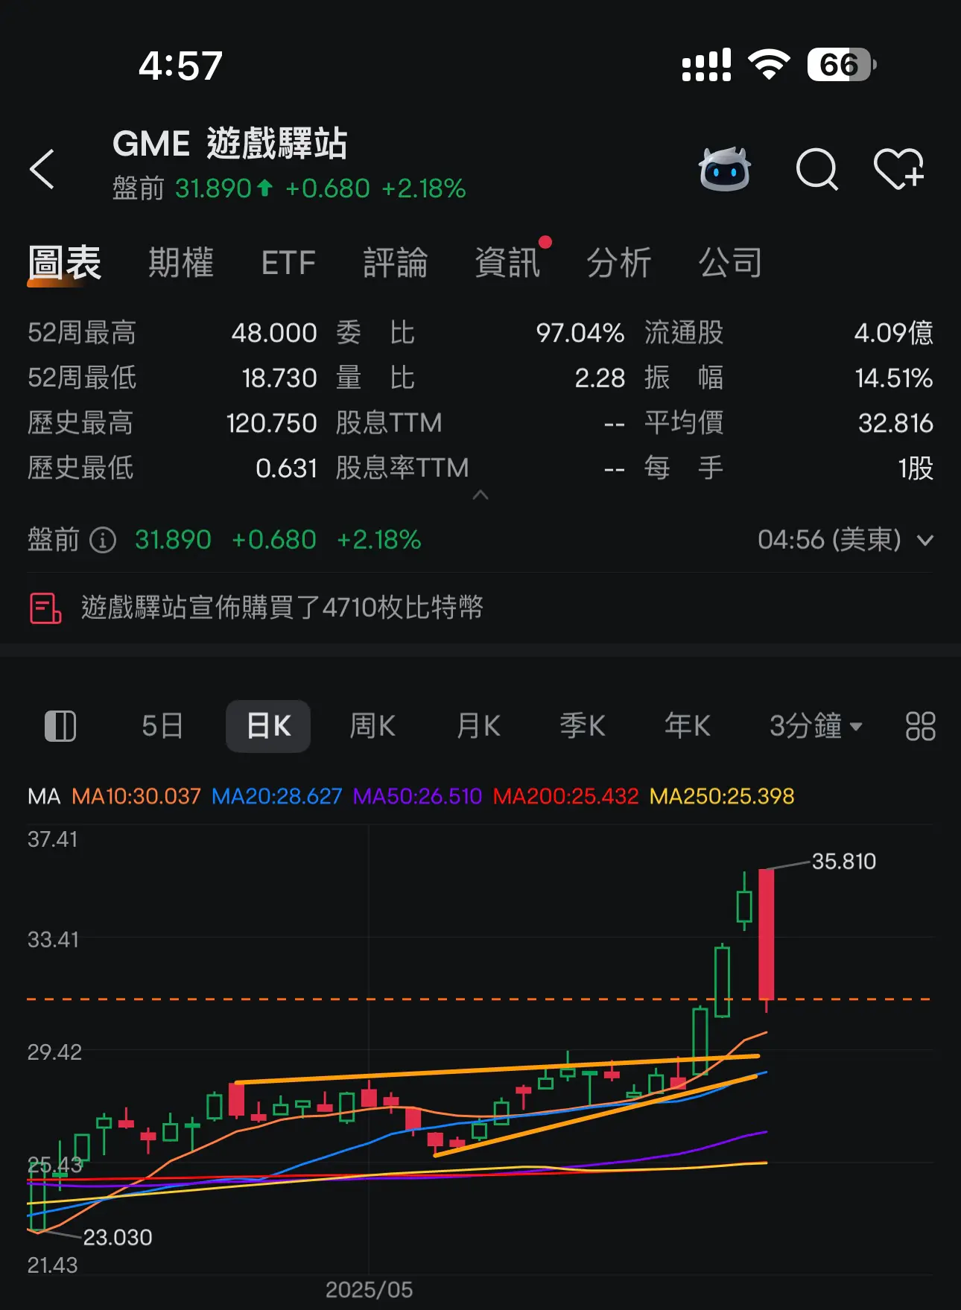Select the 月K chart period
Screen dimensions: 961x1310
pyautogui.click(x=478, y=726)
